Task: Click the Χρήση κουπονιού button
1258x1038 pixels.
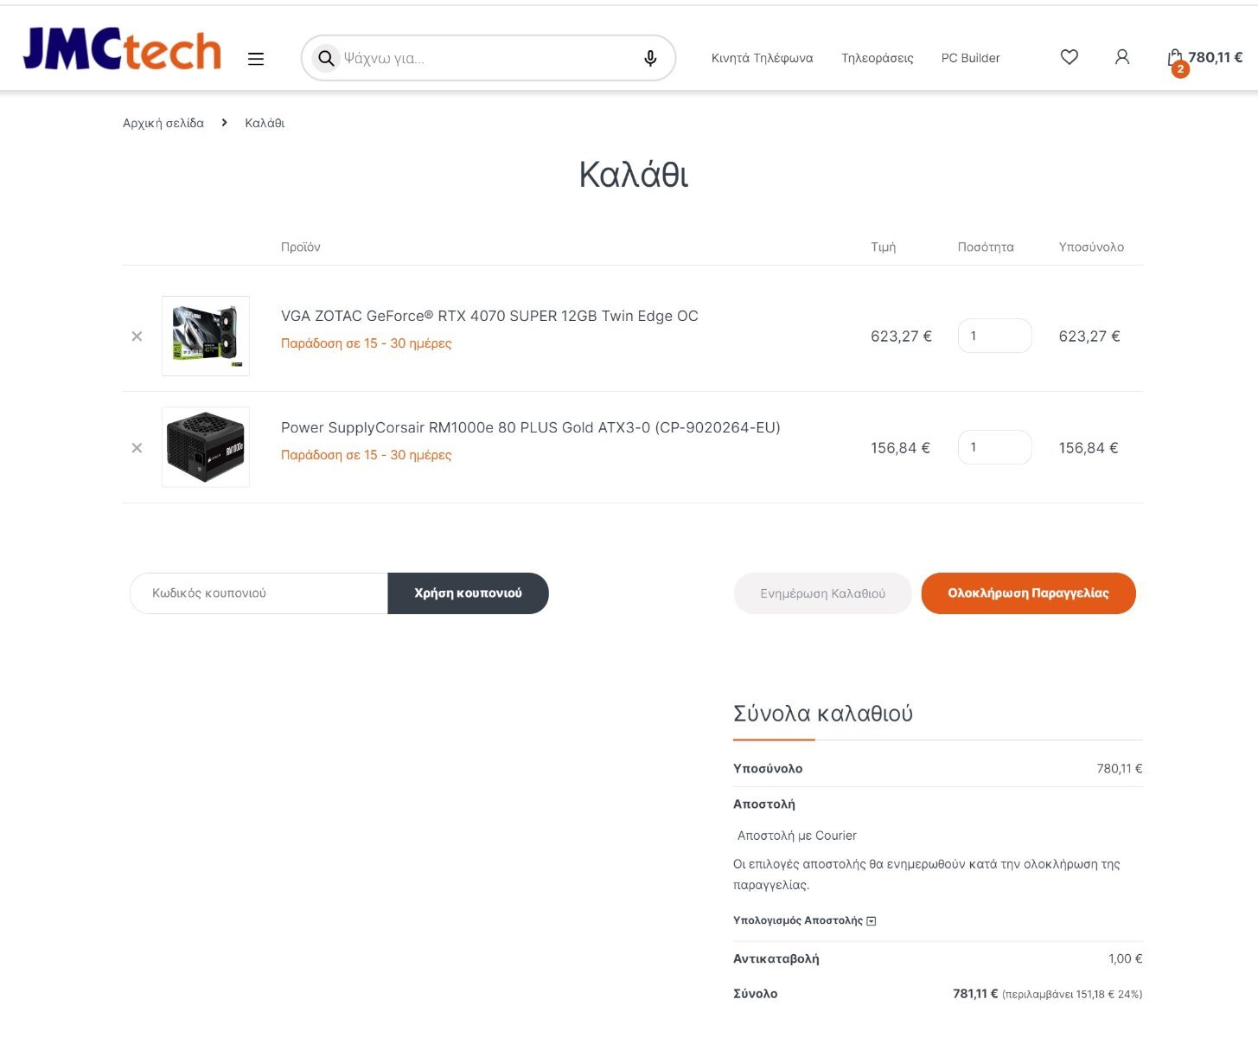Action: [x=468, y=593]
